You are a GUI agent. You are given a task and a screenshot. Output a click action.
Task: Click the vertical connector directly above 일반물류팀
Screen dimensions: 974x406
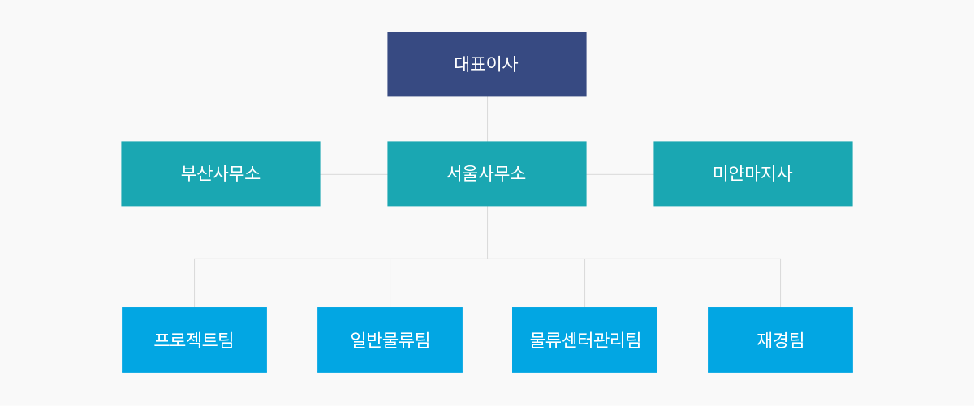(390, 283)
